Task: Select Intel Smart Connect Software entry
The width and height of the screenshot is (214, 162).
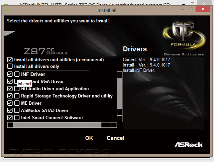Action: [52, 118]
